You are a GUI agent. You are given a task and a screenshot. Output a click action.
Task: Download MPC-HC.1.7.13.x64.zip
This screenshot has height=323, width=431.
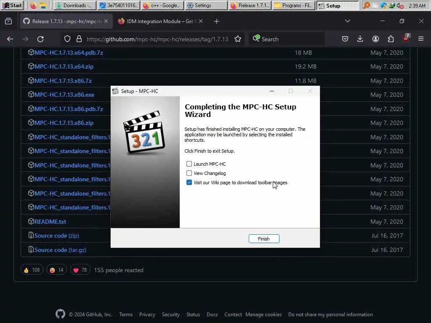click(64, 66)
